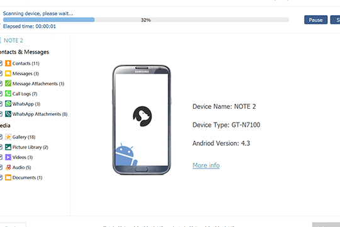Select the Videos (3) label
The height and width of the screenshot is (227, 340).
23,157
